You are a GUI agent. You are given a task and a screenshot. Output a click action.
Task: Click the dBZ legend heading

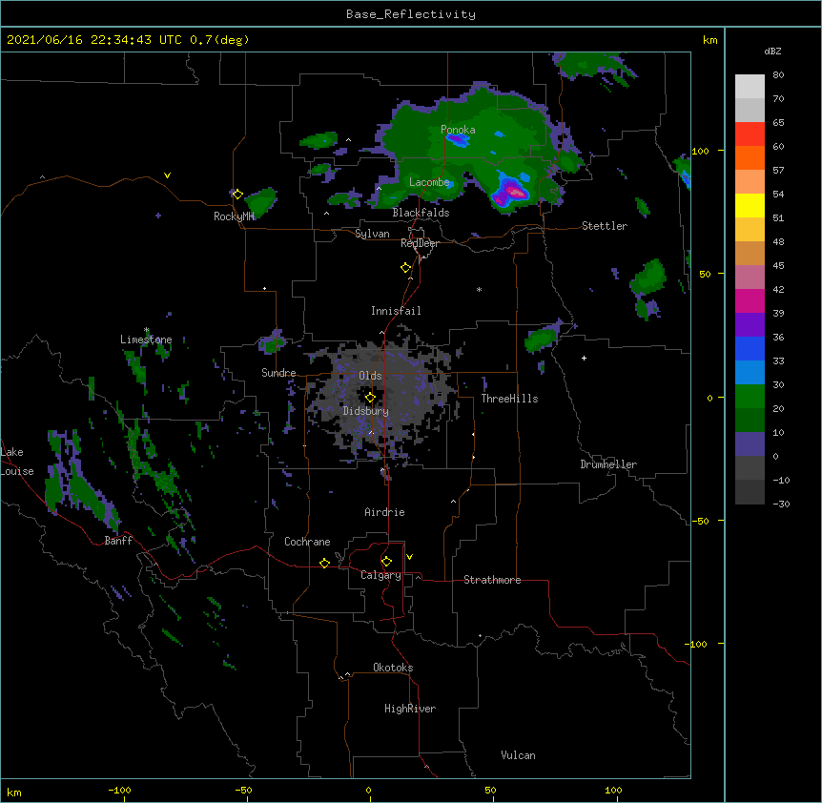772,51
